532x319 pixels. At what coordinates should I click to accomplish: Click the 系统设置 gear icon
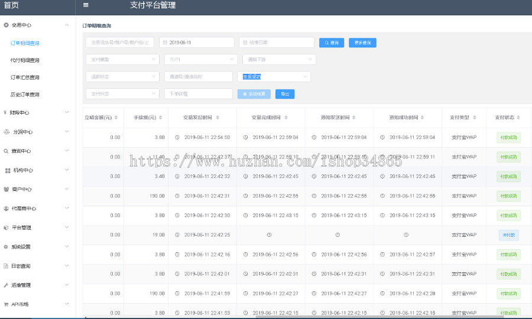[6, 247]
